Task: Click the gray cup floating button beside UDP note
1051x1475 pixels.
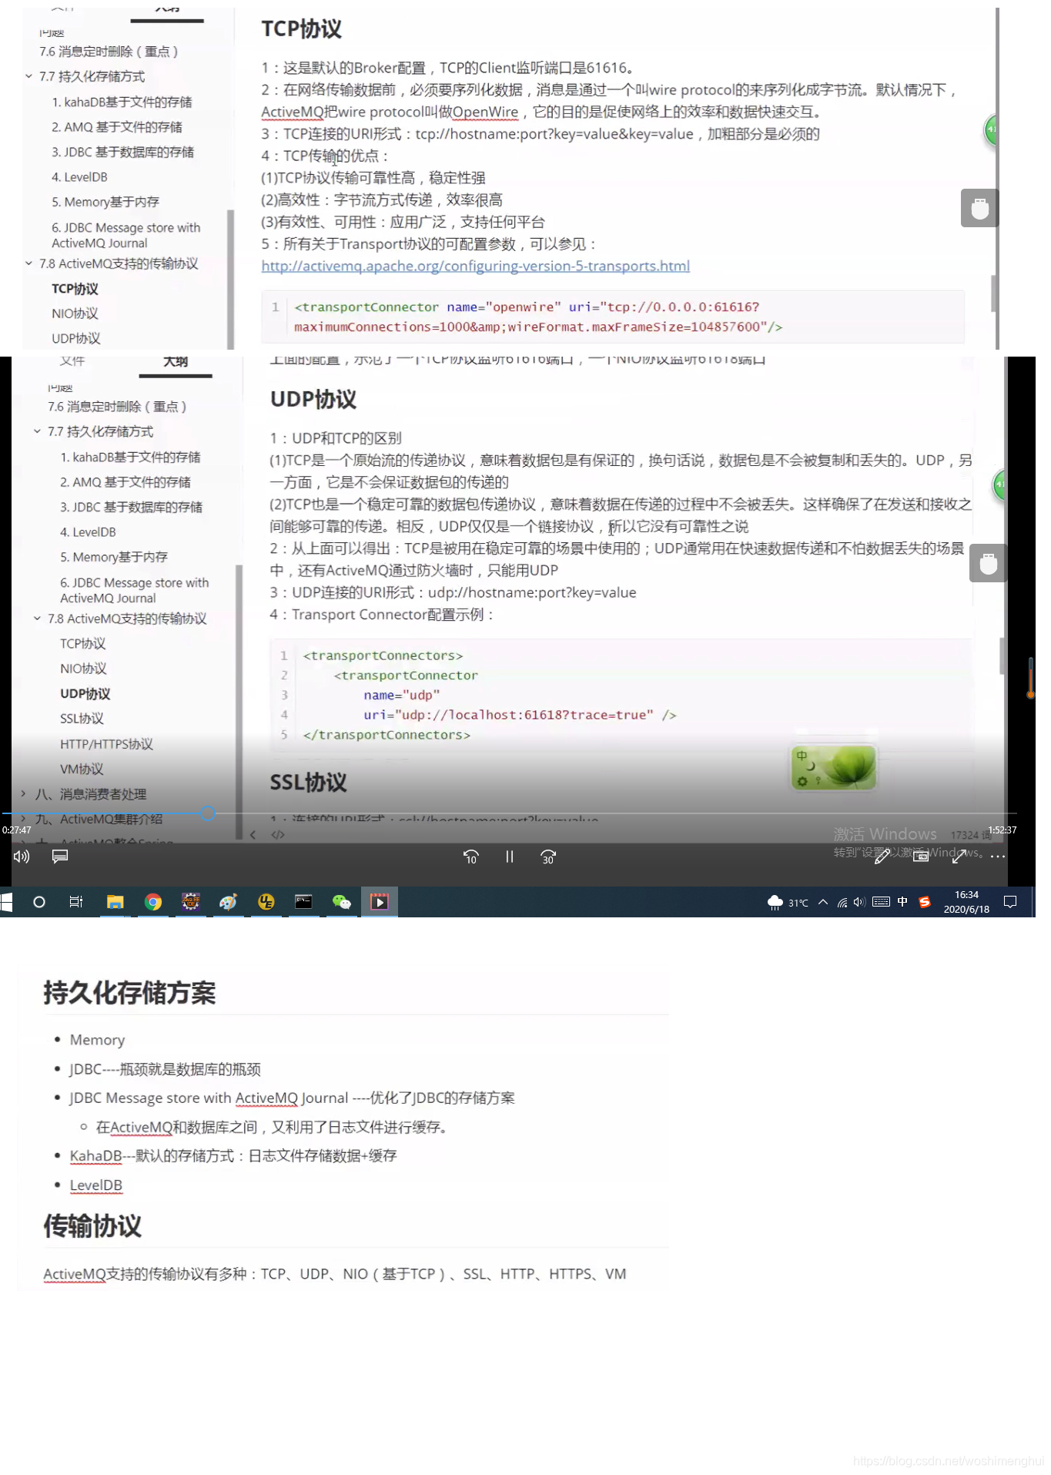Action: [x=989, y=563]
